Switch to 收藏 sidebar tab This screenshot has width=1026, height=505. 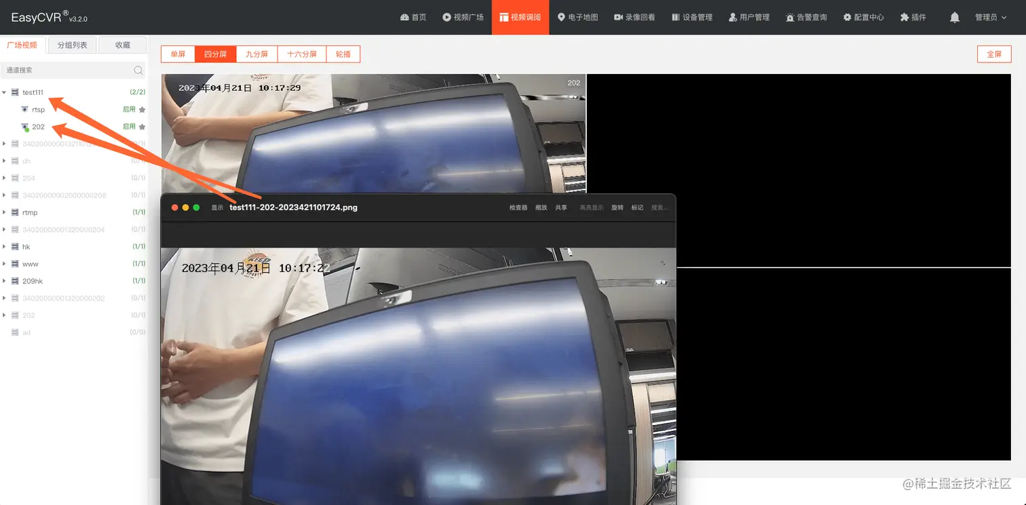[x=122, y=45]
